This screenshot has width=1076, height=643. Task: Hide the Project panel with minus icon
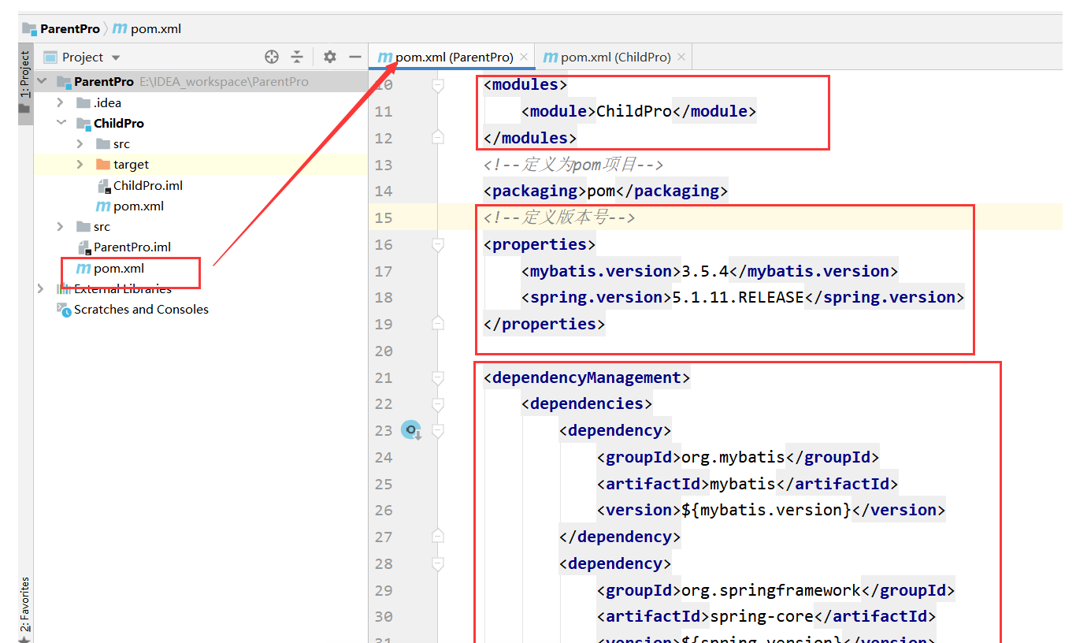pyautogui.click(x=355, y=57)
